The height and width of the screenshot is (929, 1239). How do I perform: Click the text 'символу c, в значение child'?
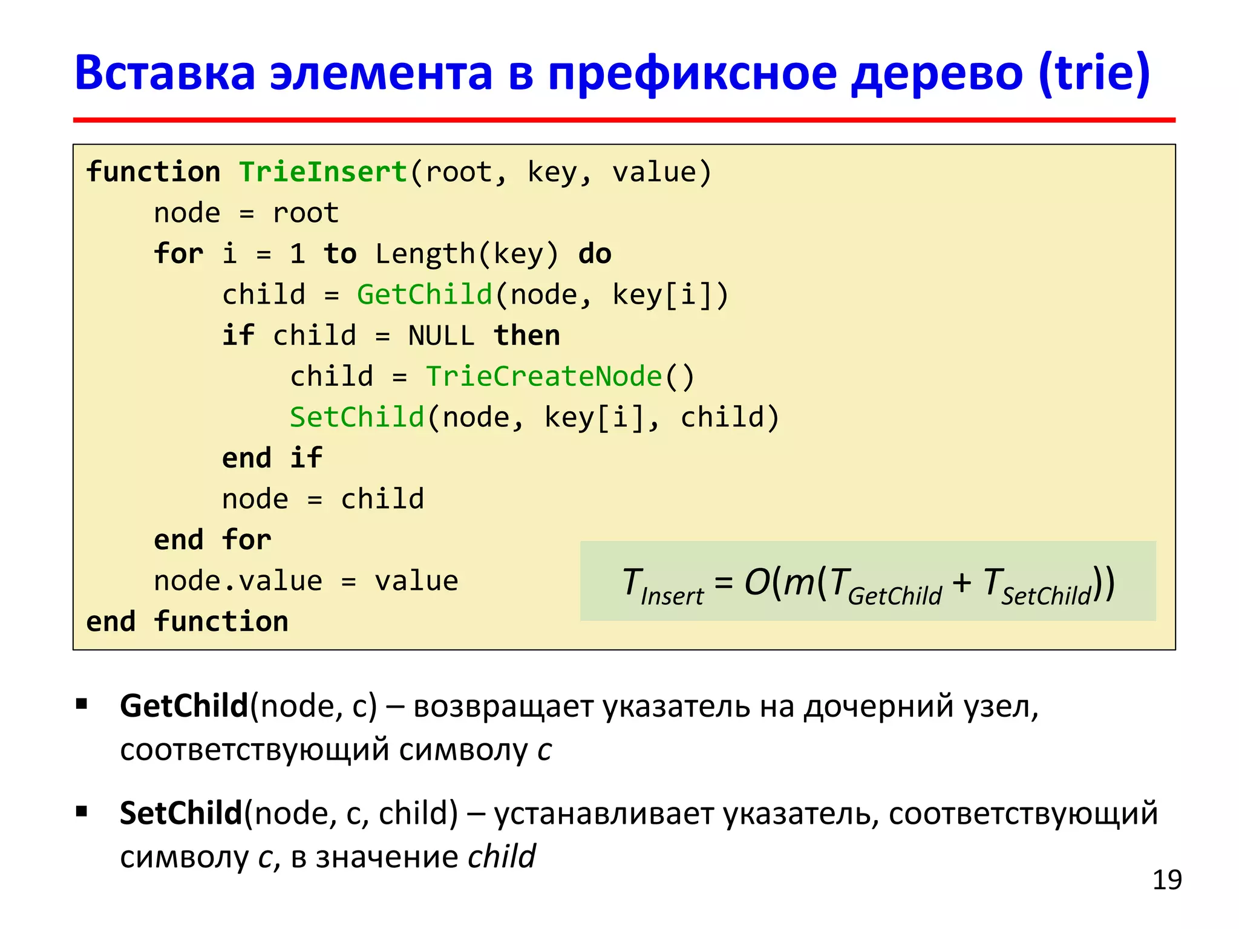click(328, 857)
